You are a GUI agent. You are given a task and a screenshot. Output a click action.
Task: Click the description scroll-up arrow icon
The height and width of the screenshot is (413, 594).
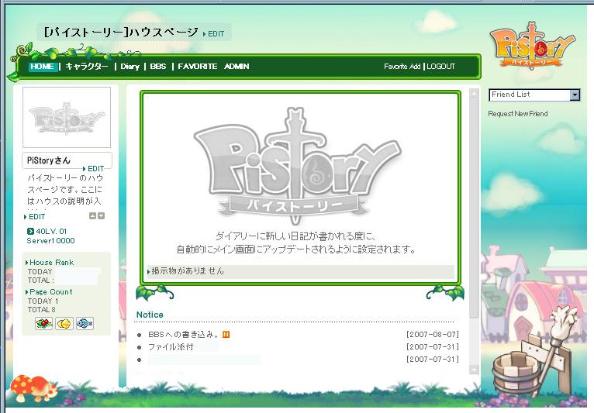92,215
